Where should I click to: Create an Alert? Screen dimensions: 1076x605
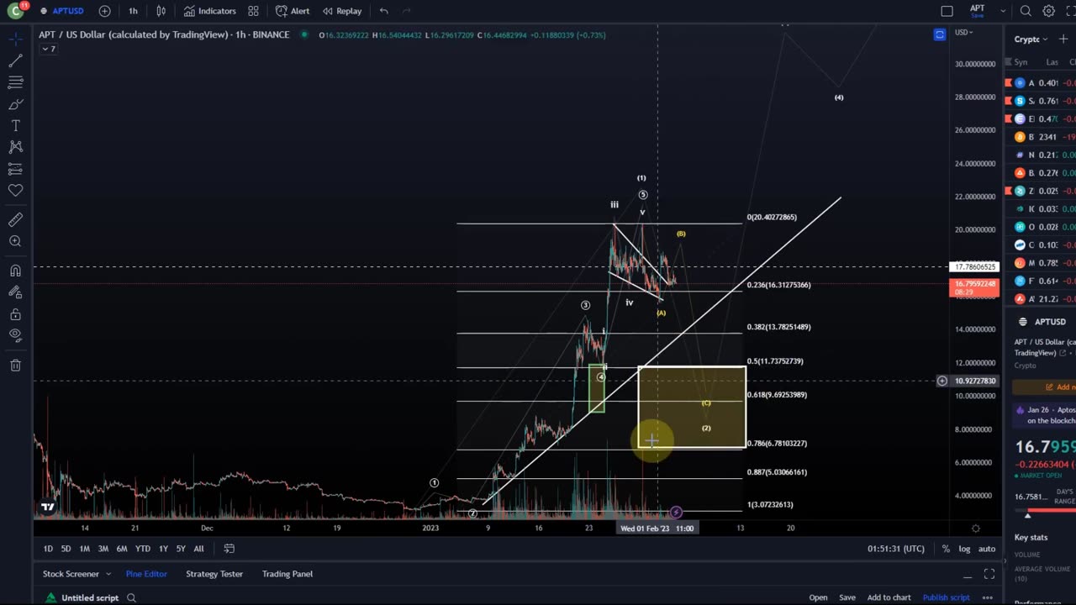[x=293, y=11]
